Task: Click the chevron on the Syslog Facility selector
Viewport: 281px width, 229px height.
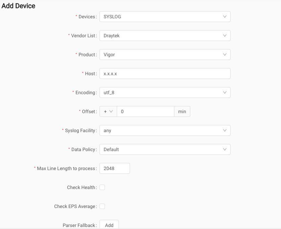Action: click(224, 130)
